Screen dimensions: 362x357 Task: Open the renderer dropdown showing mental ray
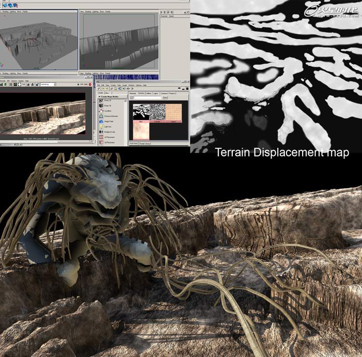(48, 84)
